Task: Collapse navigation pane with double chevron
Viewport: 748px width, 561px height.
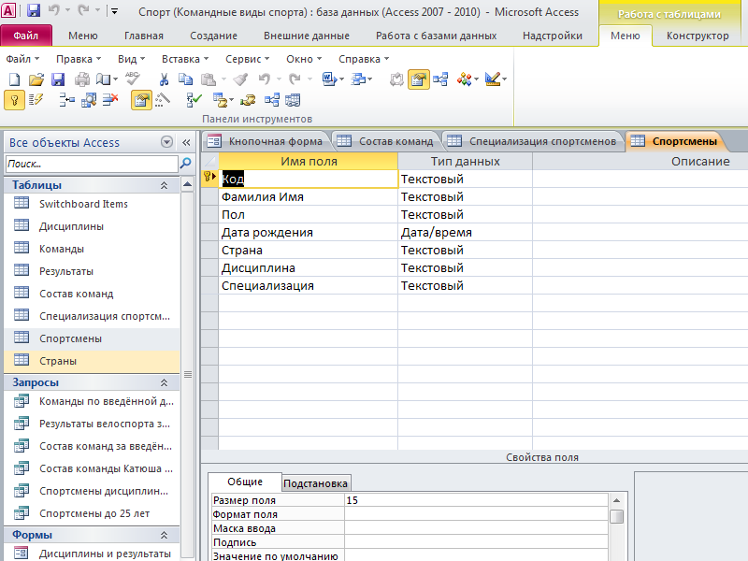Action: click(x=186, y=142)
